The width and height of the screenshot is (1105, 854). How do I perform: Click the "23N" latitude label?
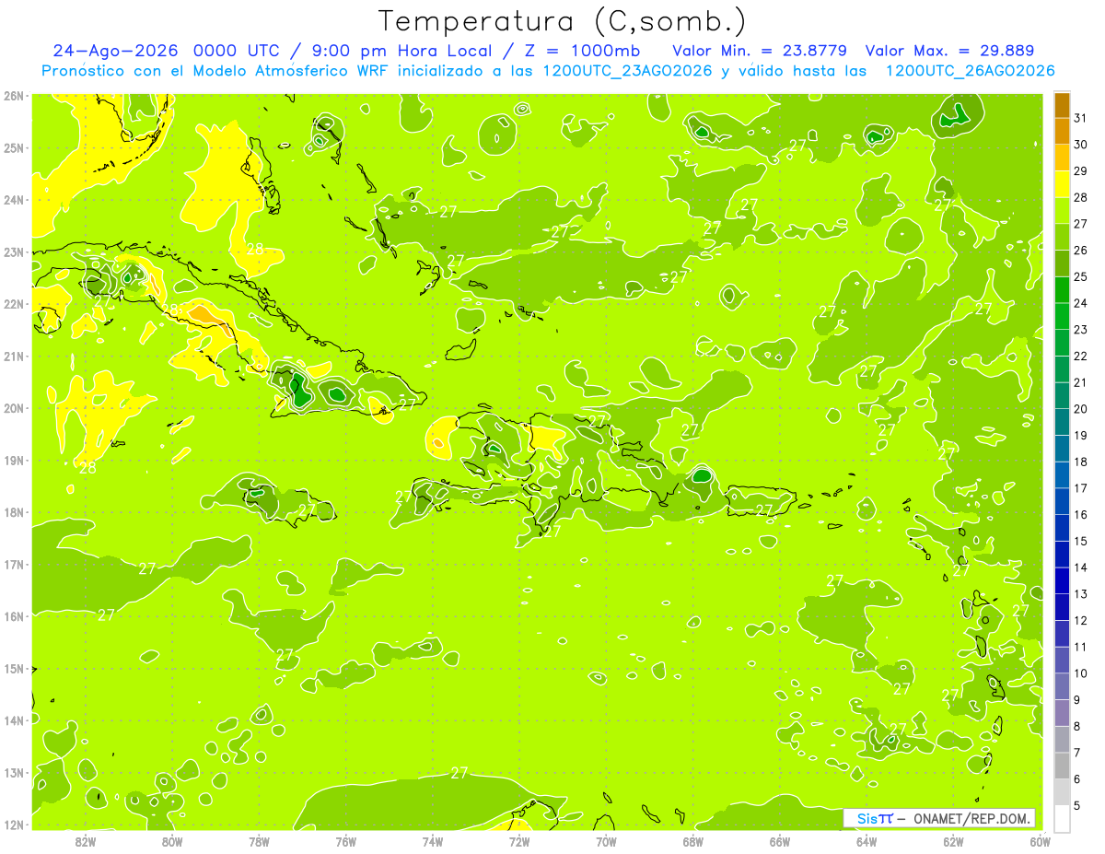(x=13, y=252)
